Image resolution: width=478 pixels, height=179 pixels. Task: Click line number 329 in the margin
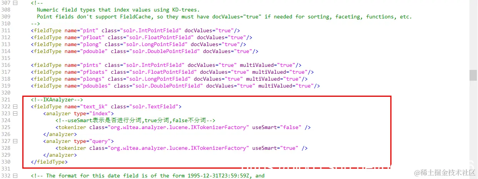tap(6, 155)
